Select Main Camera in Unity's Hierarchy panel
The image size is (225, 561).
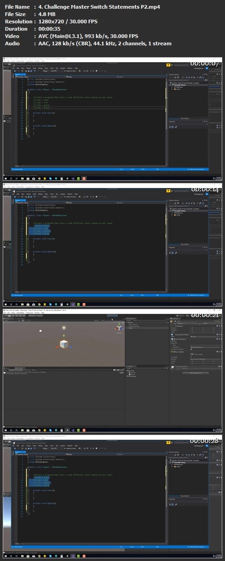[x=133, y=324]
